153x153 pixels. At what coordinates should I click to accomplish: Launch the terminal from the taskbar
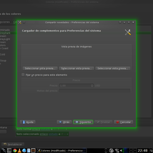coord(9,151)
